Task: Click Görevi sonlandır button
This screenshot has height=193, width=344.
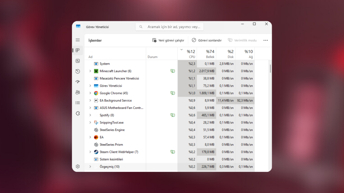Action: (x=207, y=40)
